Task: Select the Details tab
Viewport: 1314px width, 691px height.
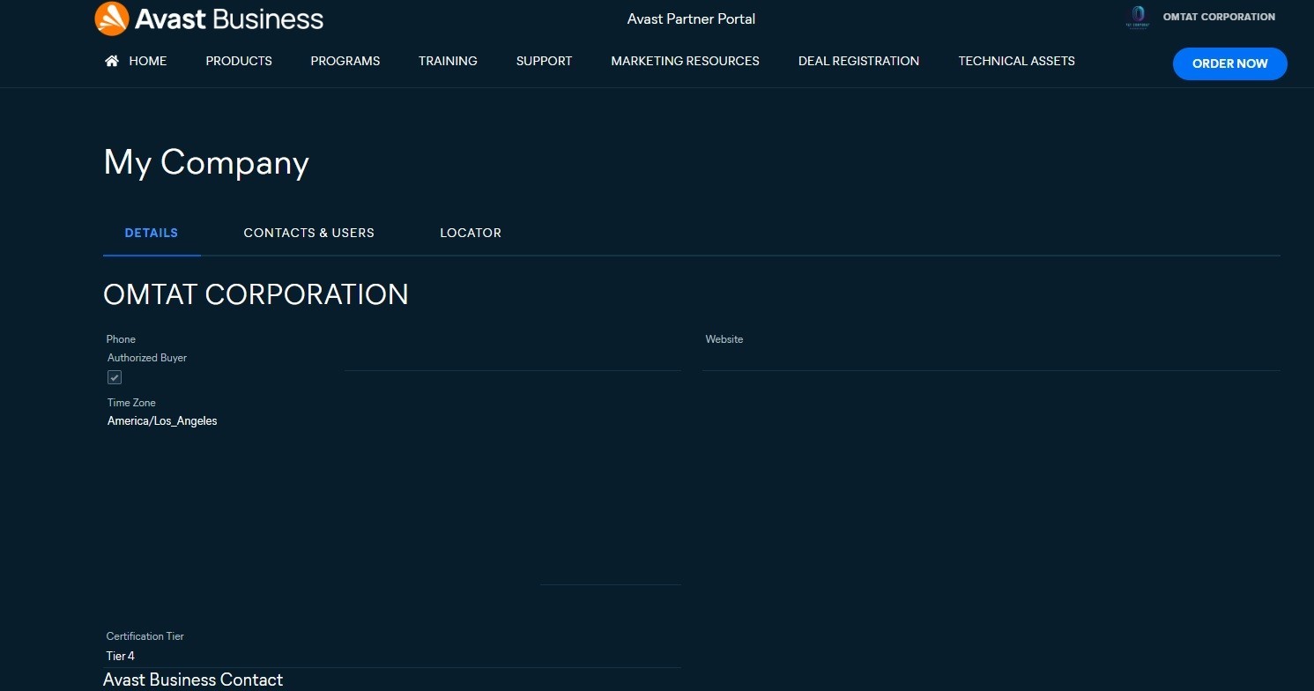Action: click(152, 233)
